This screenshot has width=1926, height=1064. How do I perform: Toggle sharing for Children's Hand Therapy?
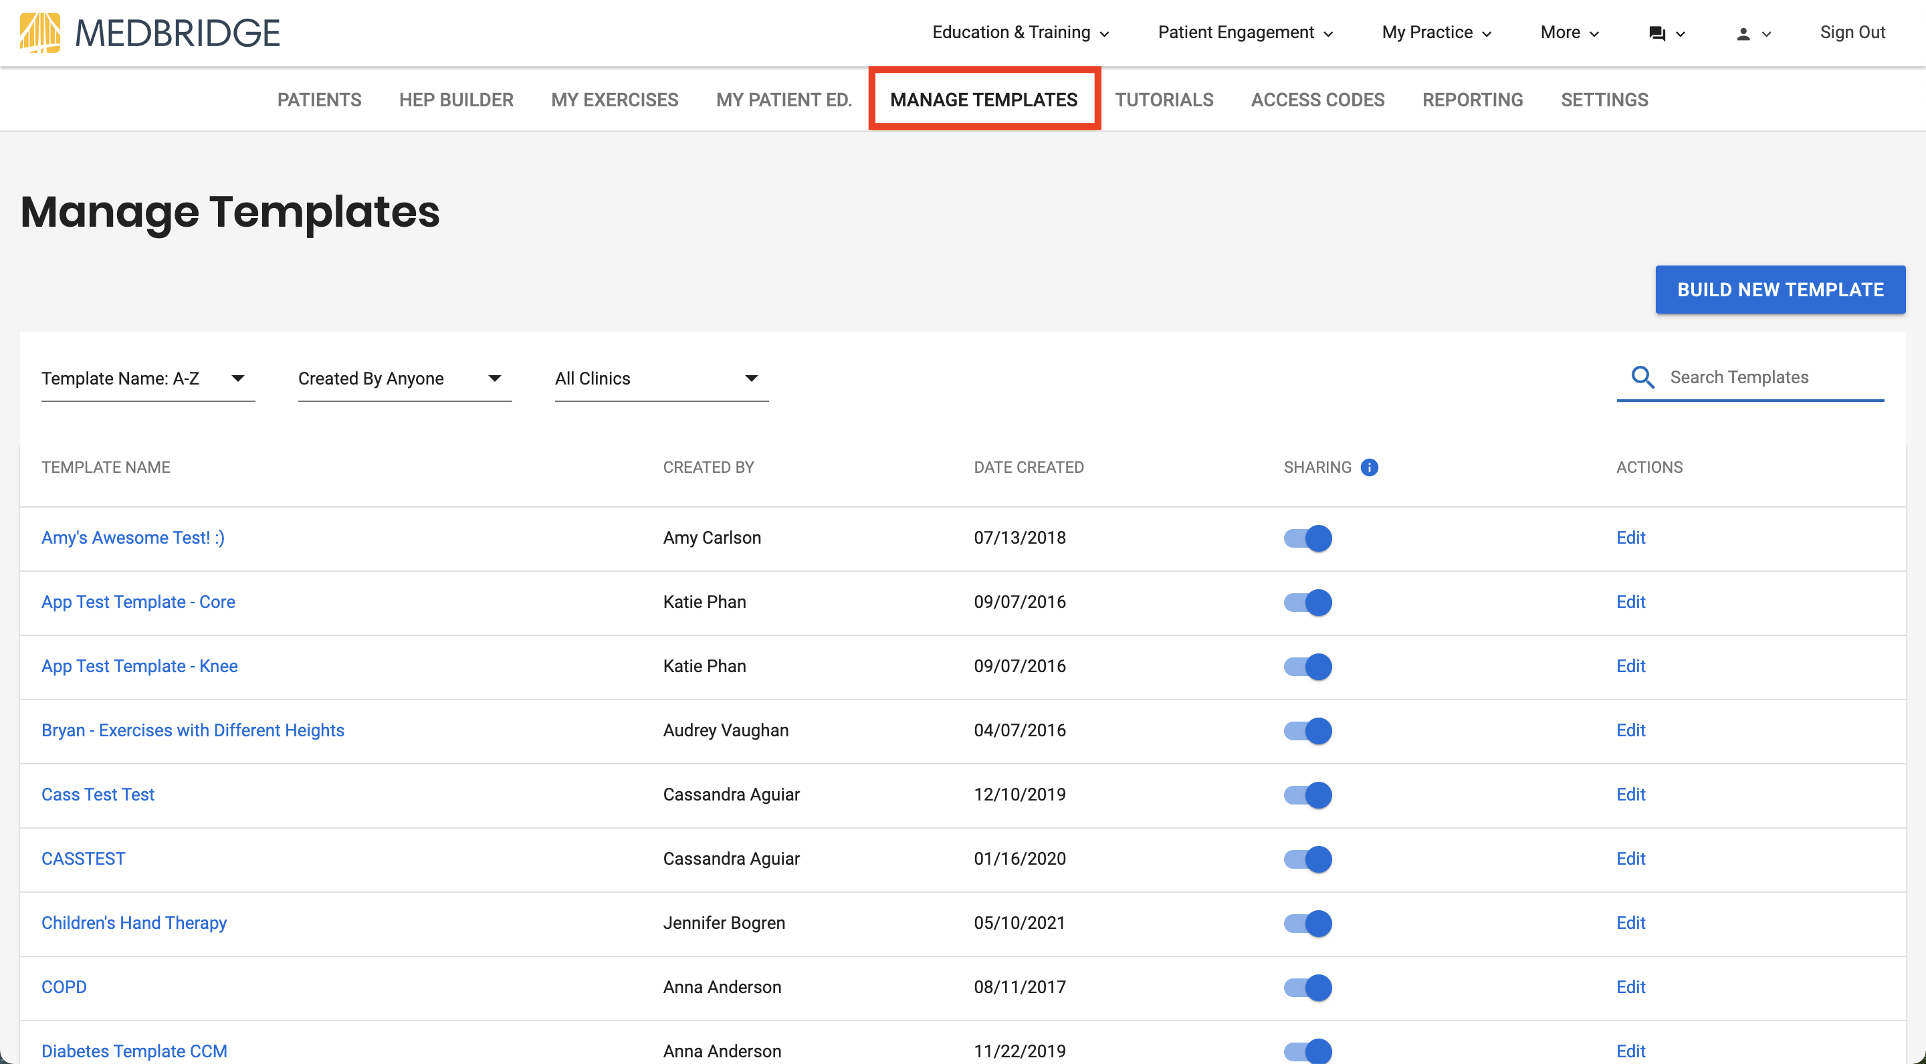1307,924
